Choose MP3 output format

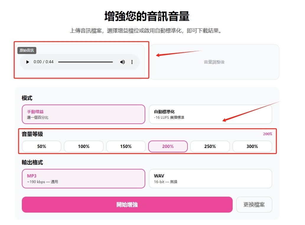point(84,179)
